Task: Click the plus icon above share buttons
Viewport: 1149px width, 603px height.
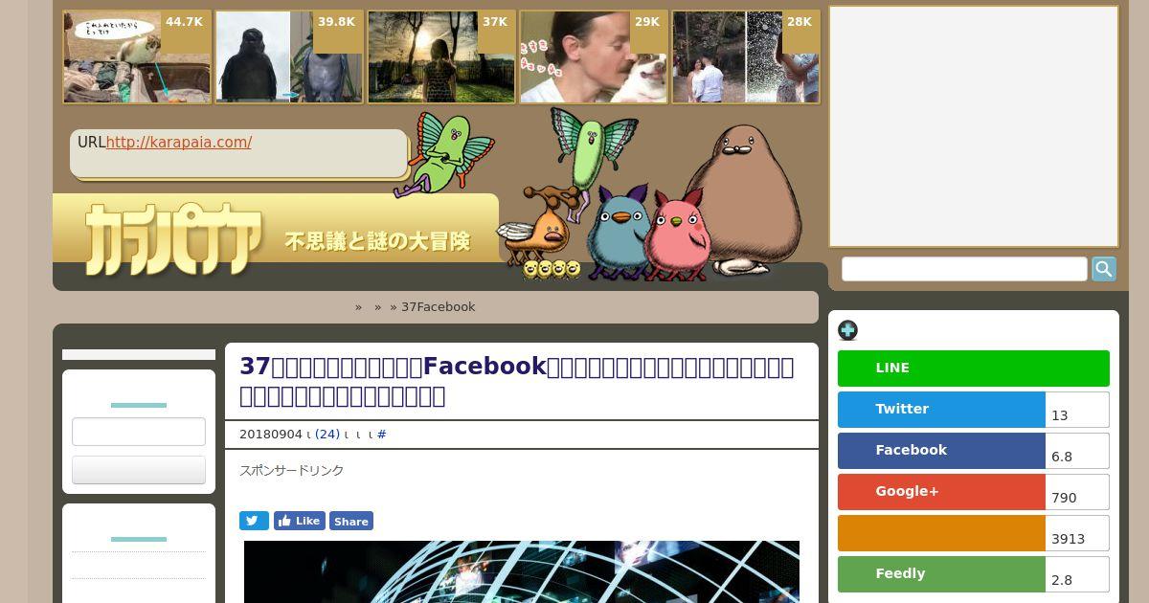Action: point(847,330)
